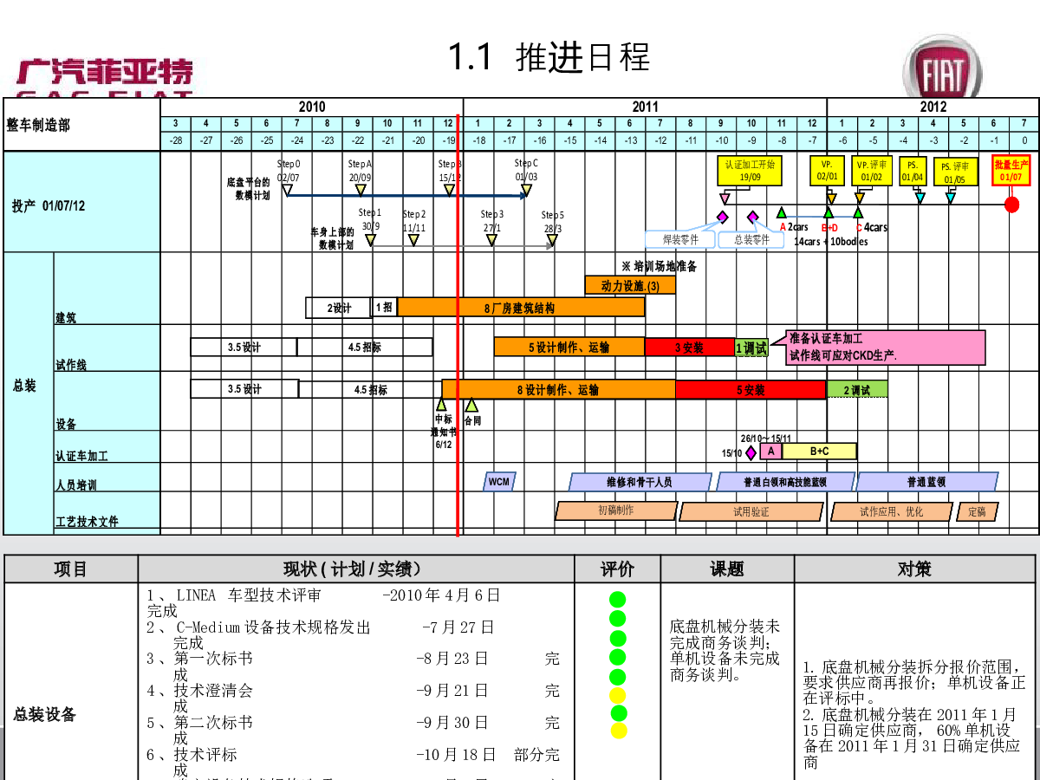Select the 5设计制作、运输 bar in 试作线
The height and width of the screenshot is (780, 1040).
[x=569, y=347]
